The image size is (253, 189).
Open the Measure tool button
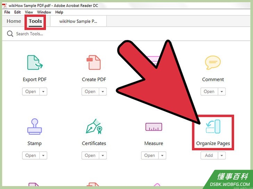tap(149, 155)
